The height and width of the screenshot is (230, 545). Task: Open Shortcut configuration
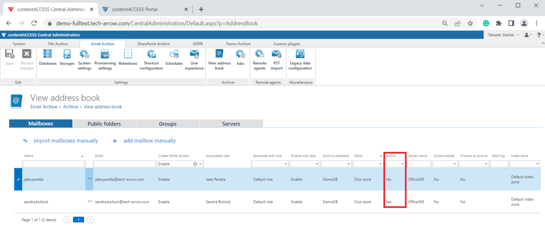(x=151, y=59)
